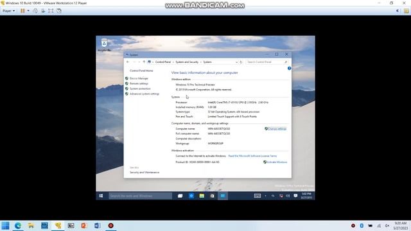This screenshot has height=231, width=411.
Task: Open the host Windows Start button
Action: coord(5,225)
